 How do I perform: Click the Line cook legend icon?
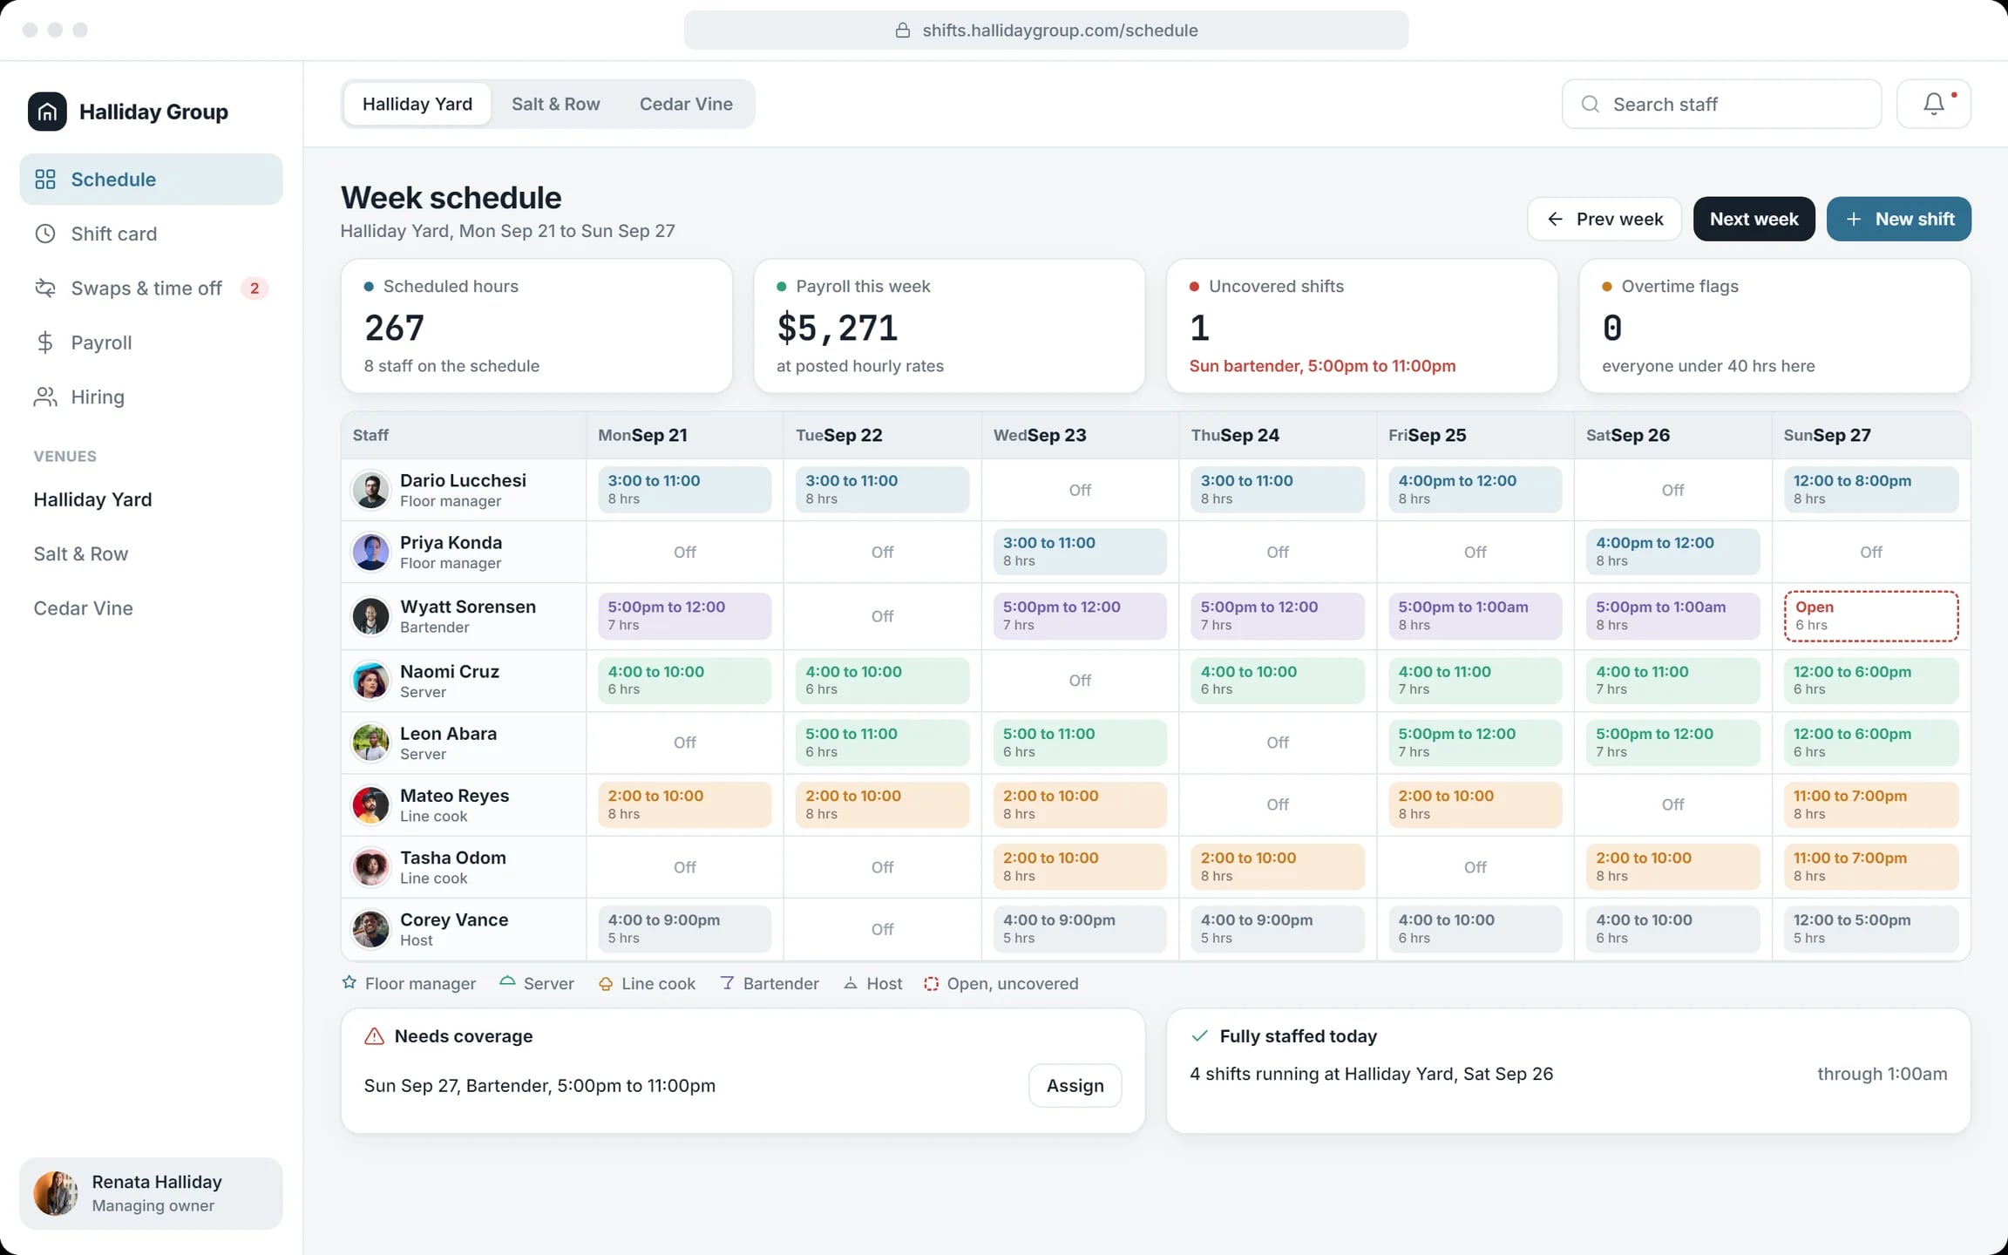(x=606, y=984)
